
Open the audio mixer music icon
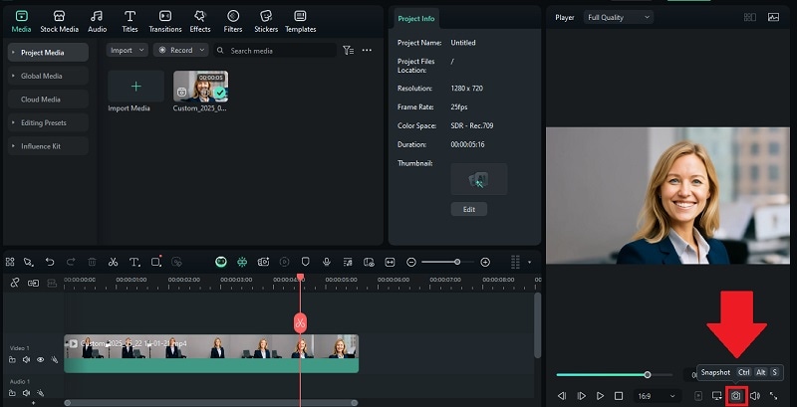[348, 262]
